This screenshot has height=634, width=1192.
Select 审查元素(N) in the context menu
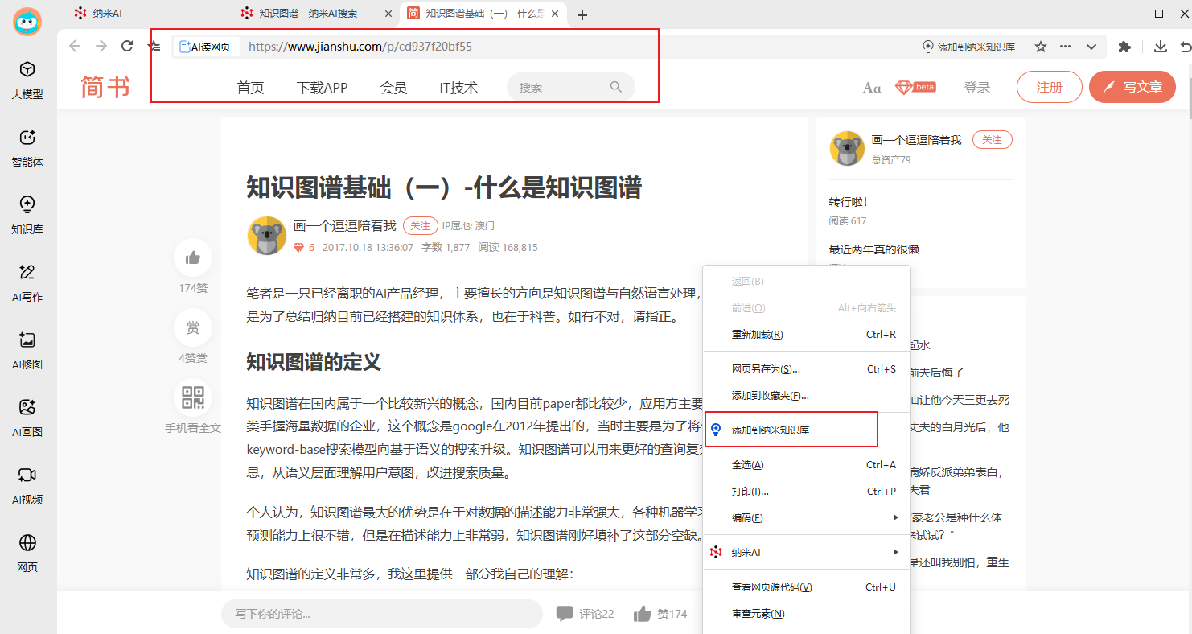click(x=807, y=614)
